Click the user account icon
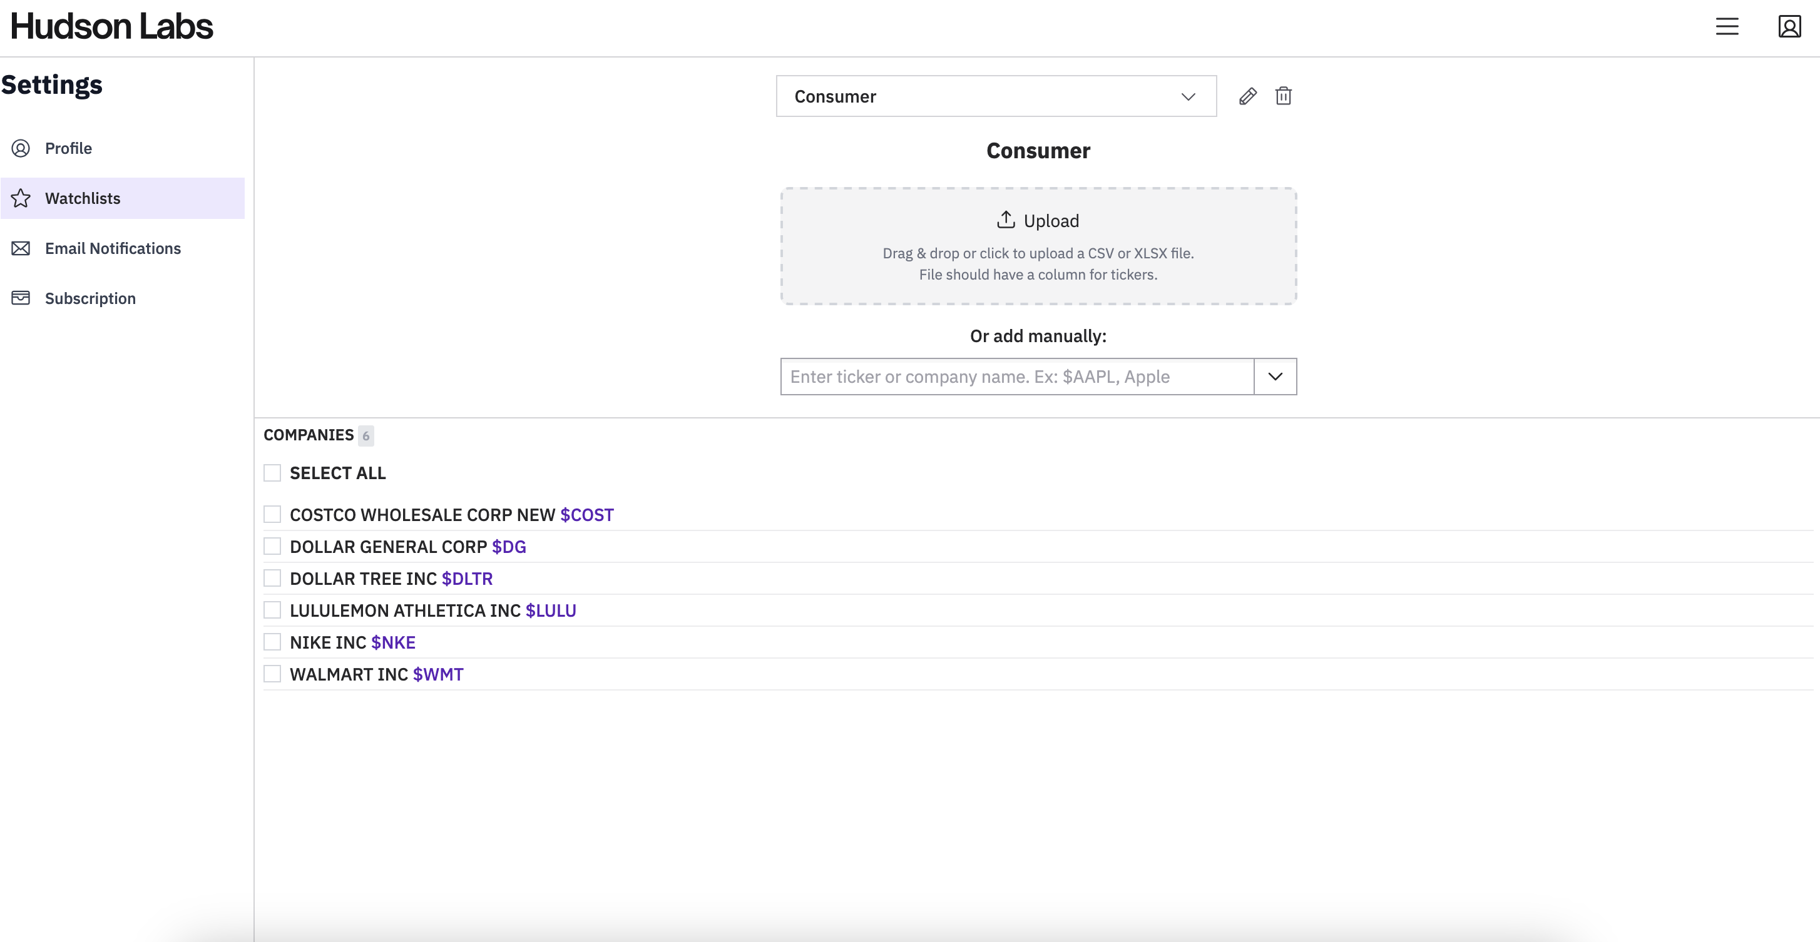 (1789, 27)
